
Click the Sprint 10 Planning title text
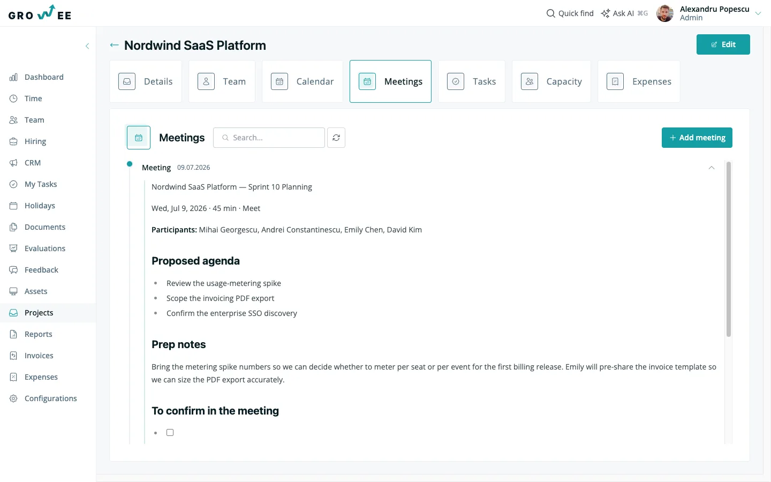pos(232,187)
